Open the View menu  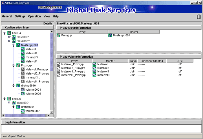point(47,16)
